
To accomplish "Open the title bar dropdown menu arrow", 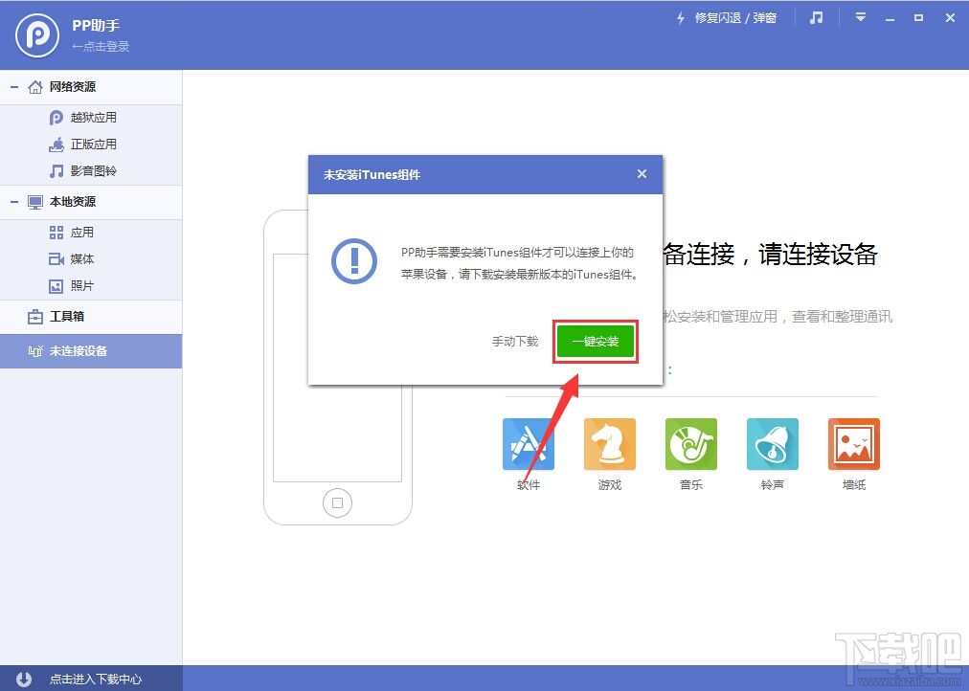I will pos(860,16).
